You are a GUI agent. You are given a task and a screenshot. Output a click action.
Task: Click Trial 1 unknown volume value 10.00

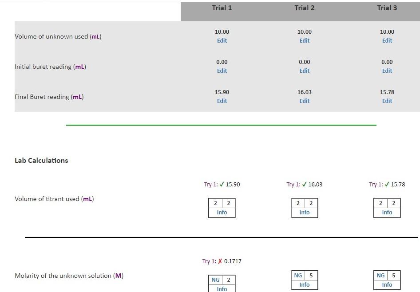[222, 32]
